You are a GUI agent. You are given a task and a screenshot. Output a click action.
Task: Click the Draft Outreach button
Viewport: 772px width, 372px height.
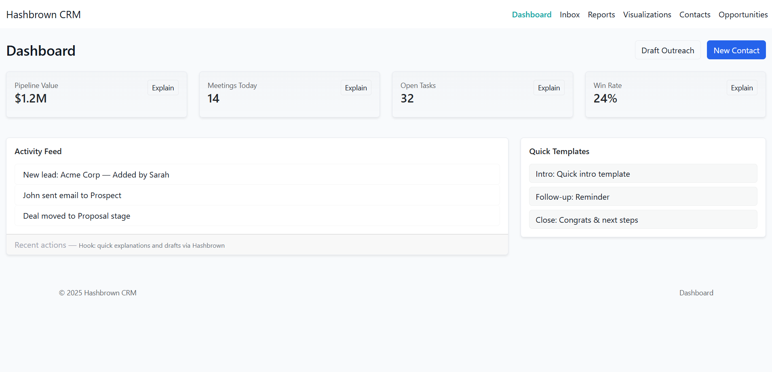[x=667, y=50]
